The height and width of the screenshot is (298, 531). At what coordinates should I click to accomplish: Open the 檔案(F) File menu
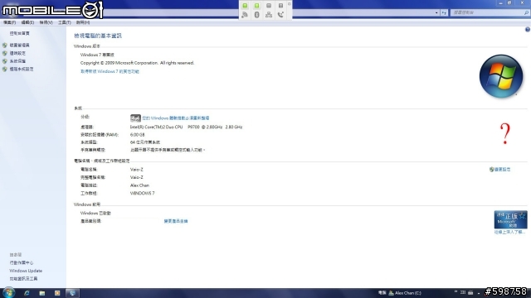click(9, 22)
